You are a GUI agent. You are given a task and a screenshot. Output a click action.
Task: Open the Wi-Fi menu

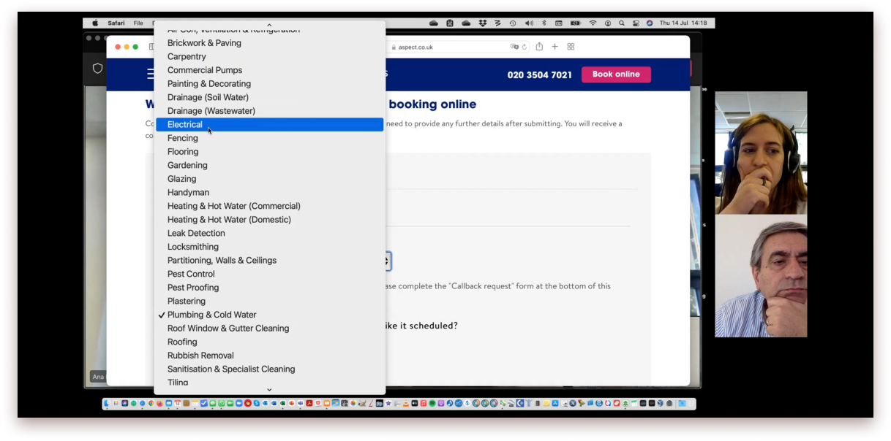pyautogui.click(x=593, y=23)
